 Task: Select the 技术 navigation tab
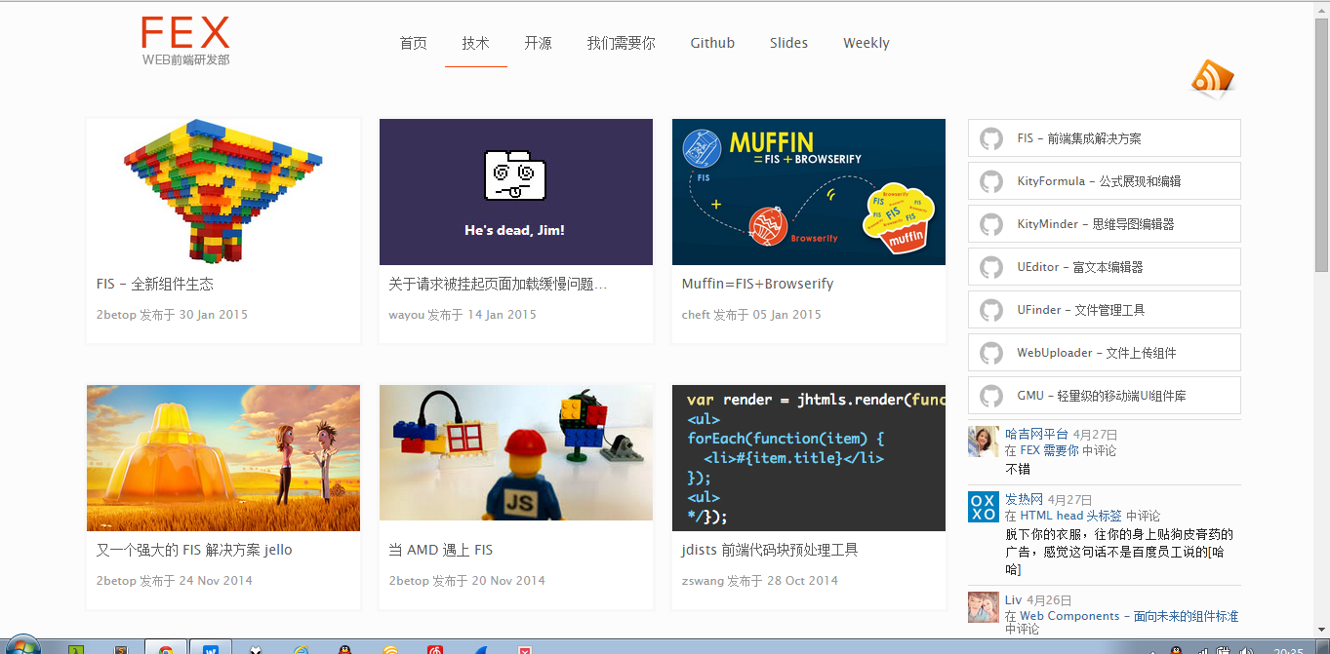[x=476, y=43]
